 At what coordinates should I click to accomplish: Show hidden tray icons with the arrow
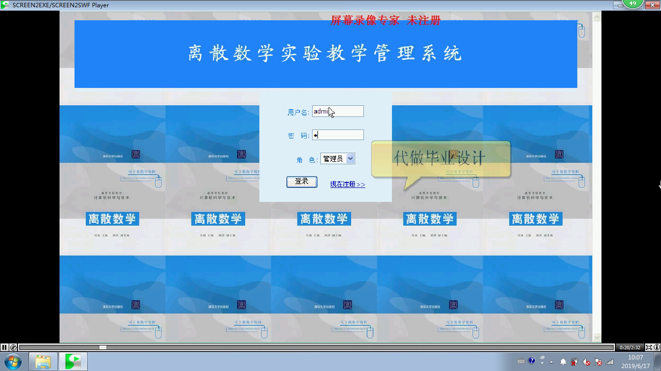[x=551, y=362]
